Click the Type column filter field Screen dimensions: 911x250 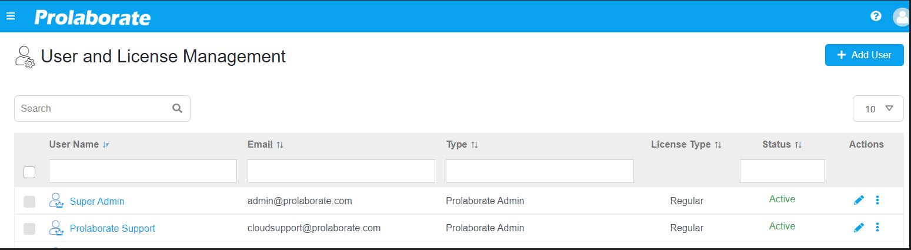point(540,171)
